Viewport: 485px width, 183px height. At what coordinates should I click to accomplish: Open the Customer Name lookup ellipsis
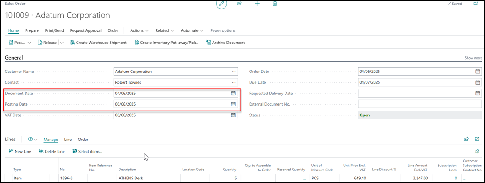(234, 72)
